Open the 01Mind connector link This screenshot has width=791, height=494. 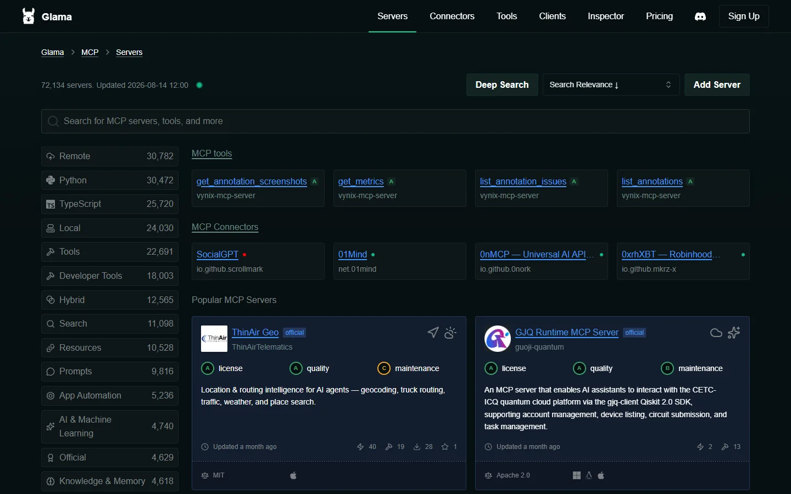353,255
